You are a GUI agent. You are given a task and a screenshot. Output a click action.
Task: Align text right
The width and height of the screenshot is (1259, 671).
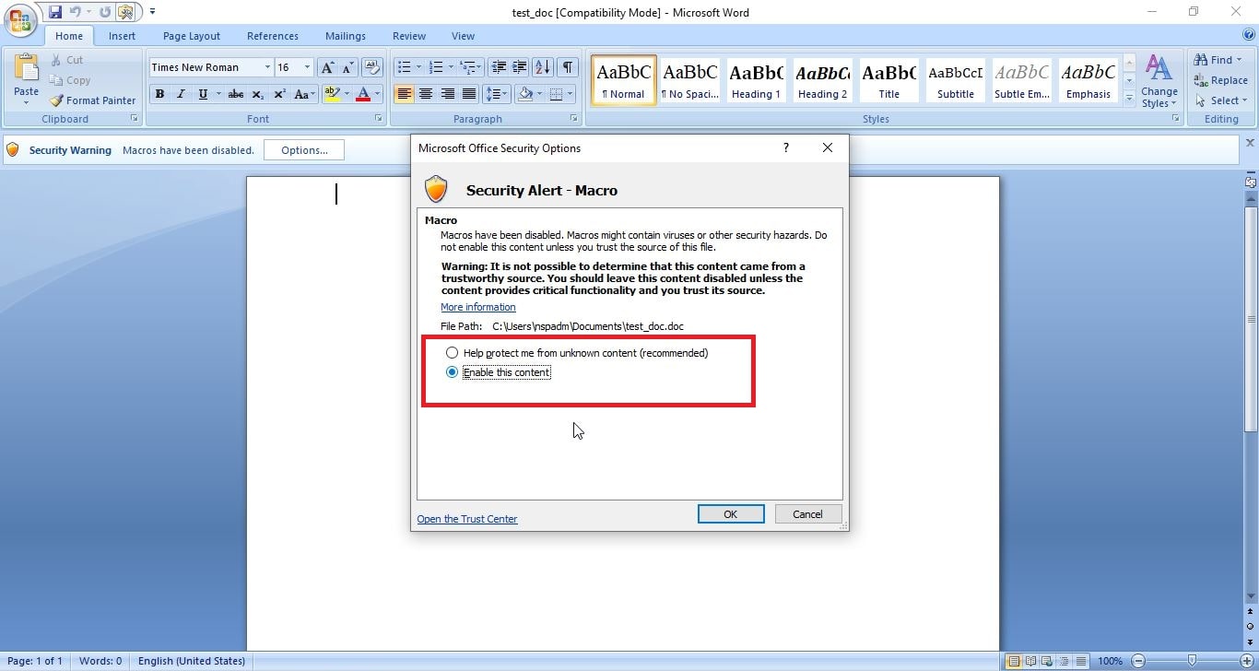448,94
